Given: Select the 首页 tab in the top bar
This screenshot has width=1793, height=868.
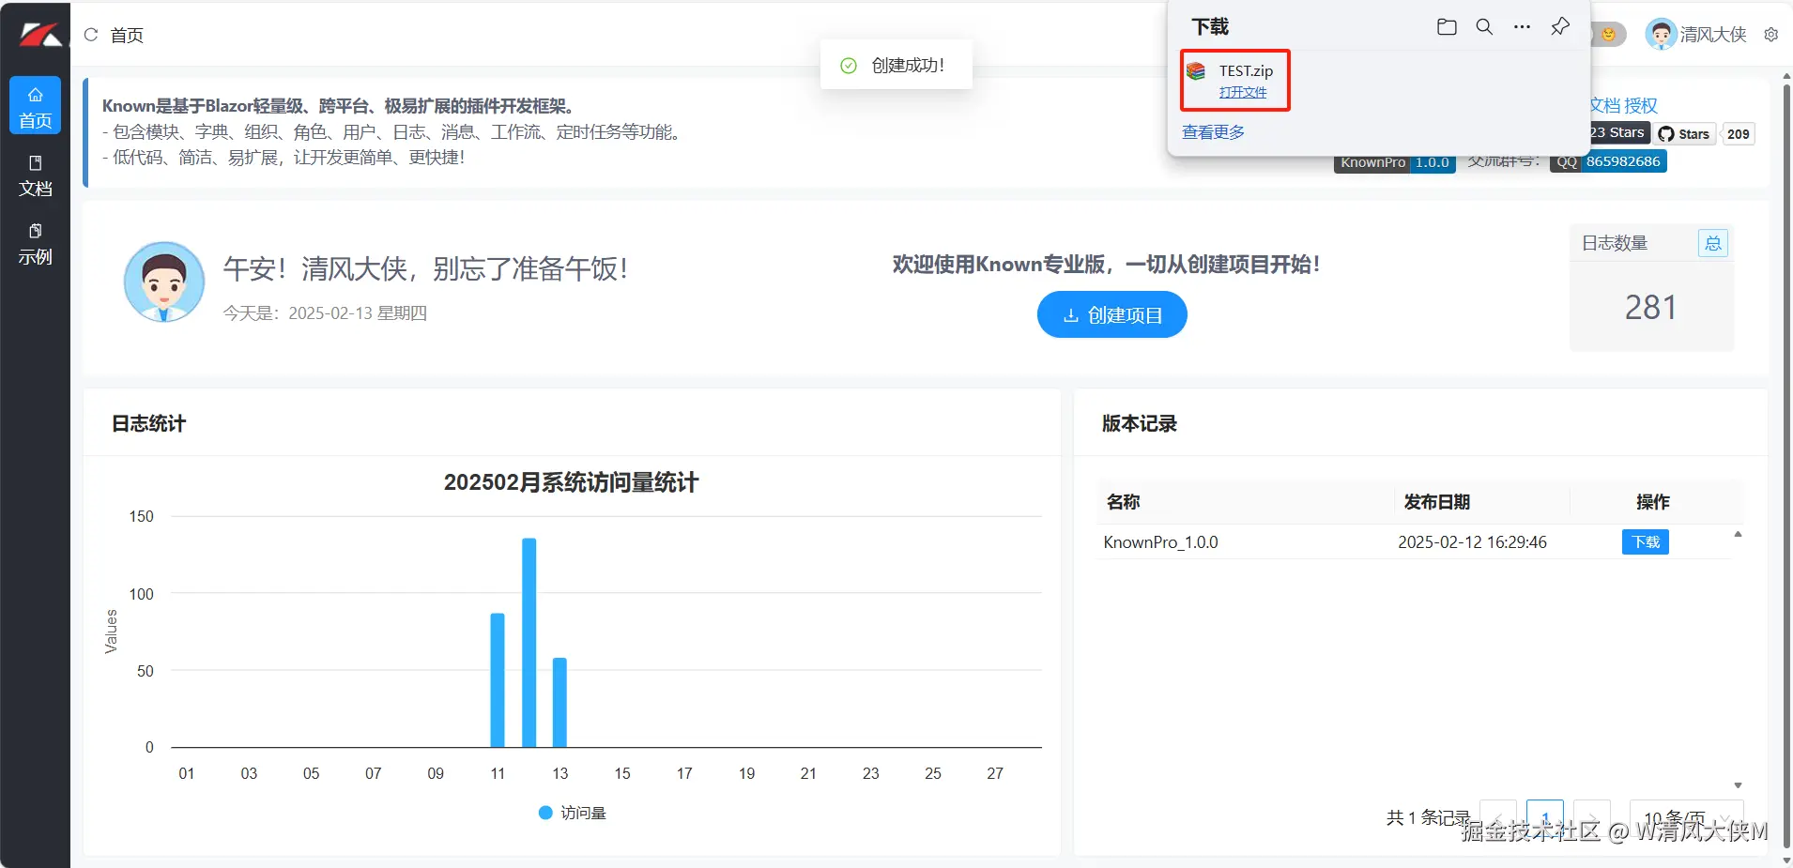Looking at the screenshot, I should point(127,35).
